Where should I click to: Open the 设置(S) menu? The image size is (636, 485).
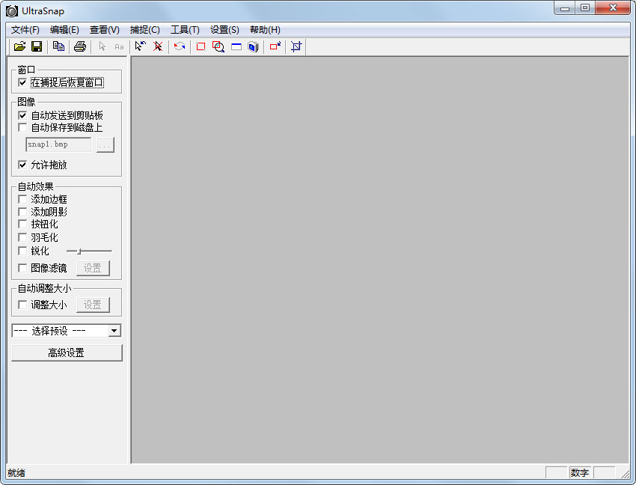(x=224, y=30)
